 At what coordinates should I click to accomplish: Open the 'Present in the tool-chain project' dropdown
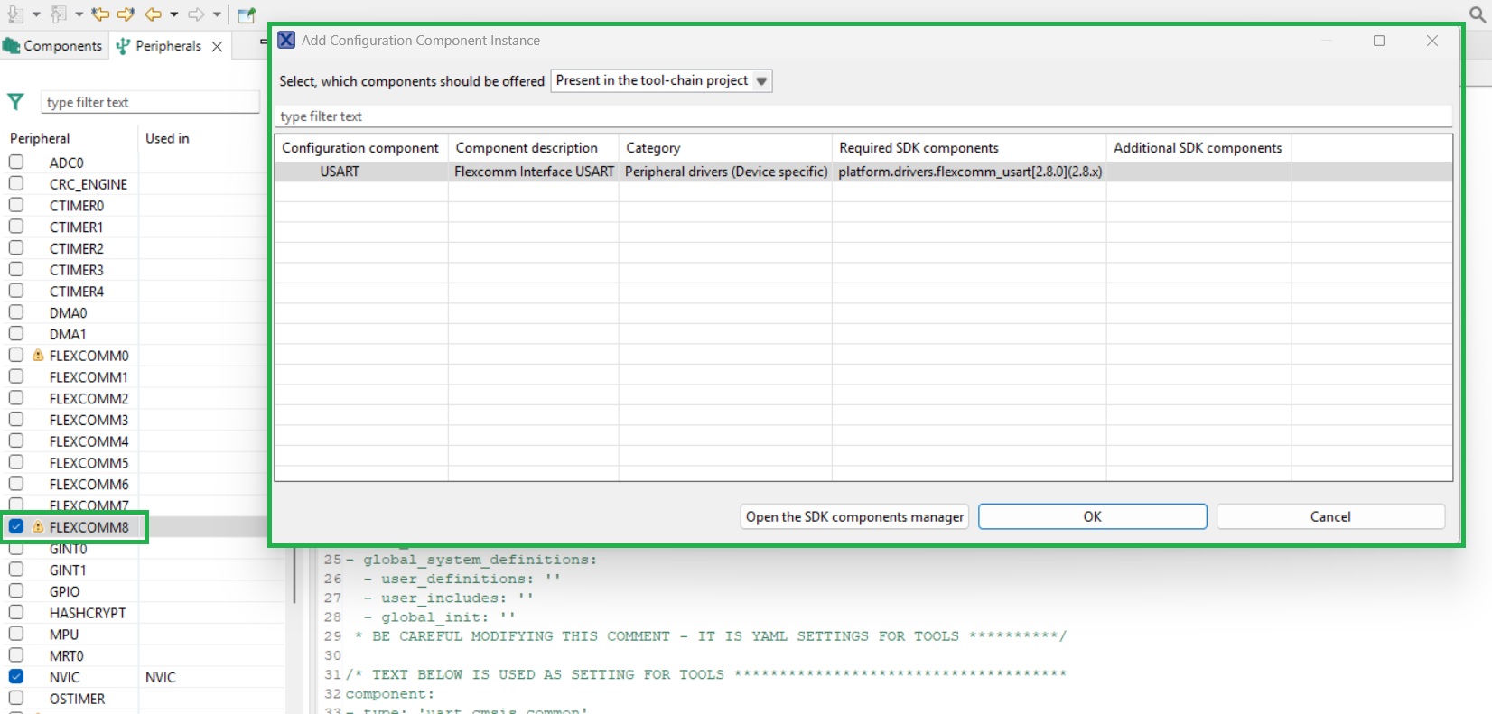coord(661,80)
